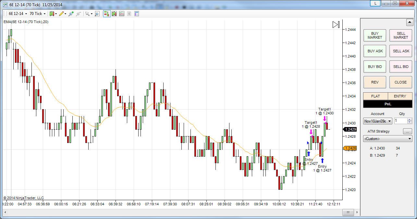Click the strategies dollar-sign icon
417x219 pixels.
129,14
